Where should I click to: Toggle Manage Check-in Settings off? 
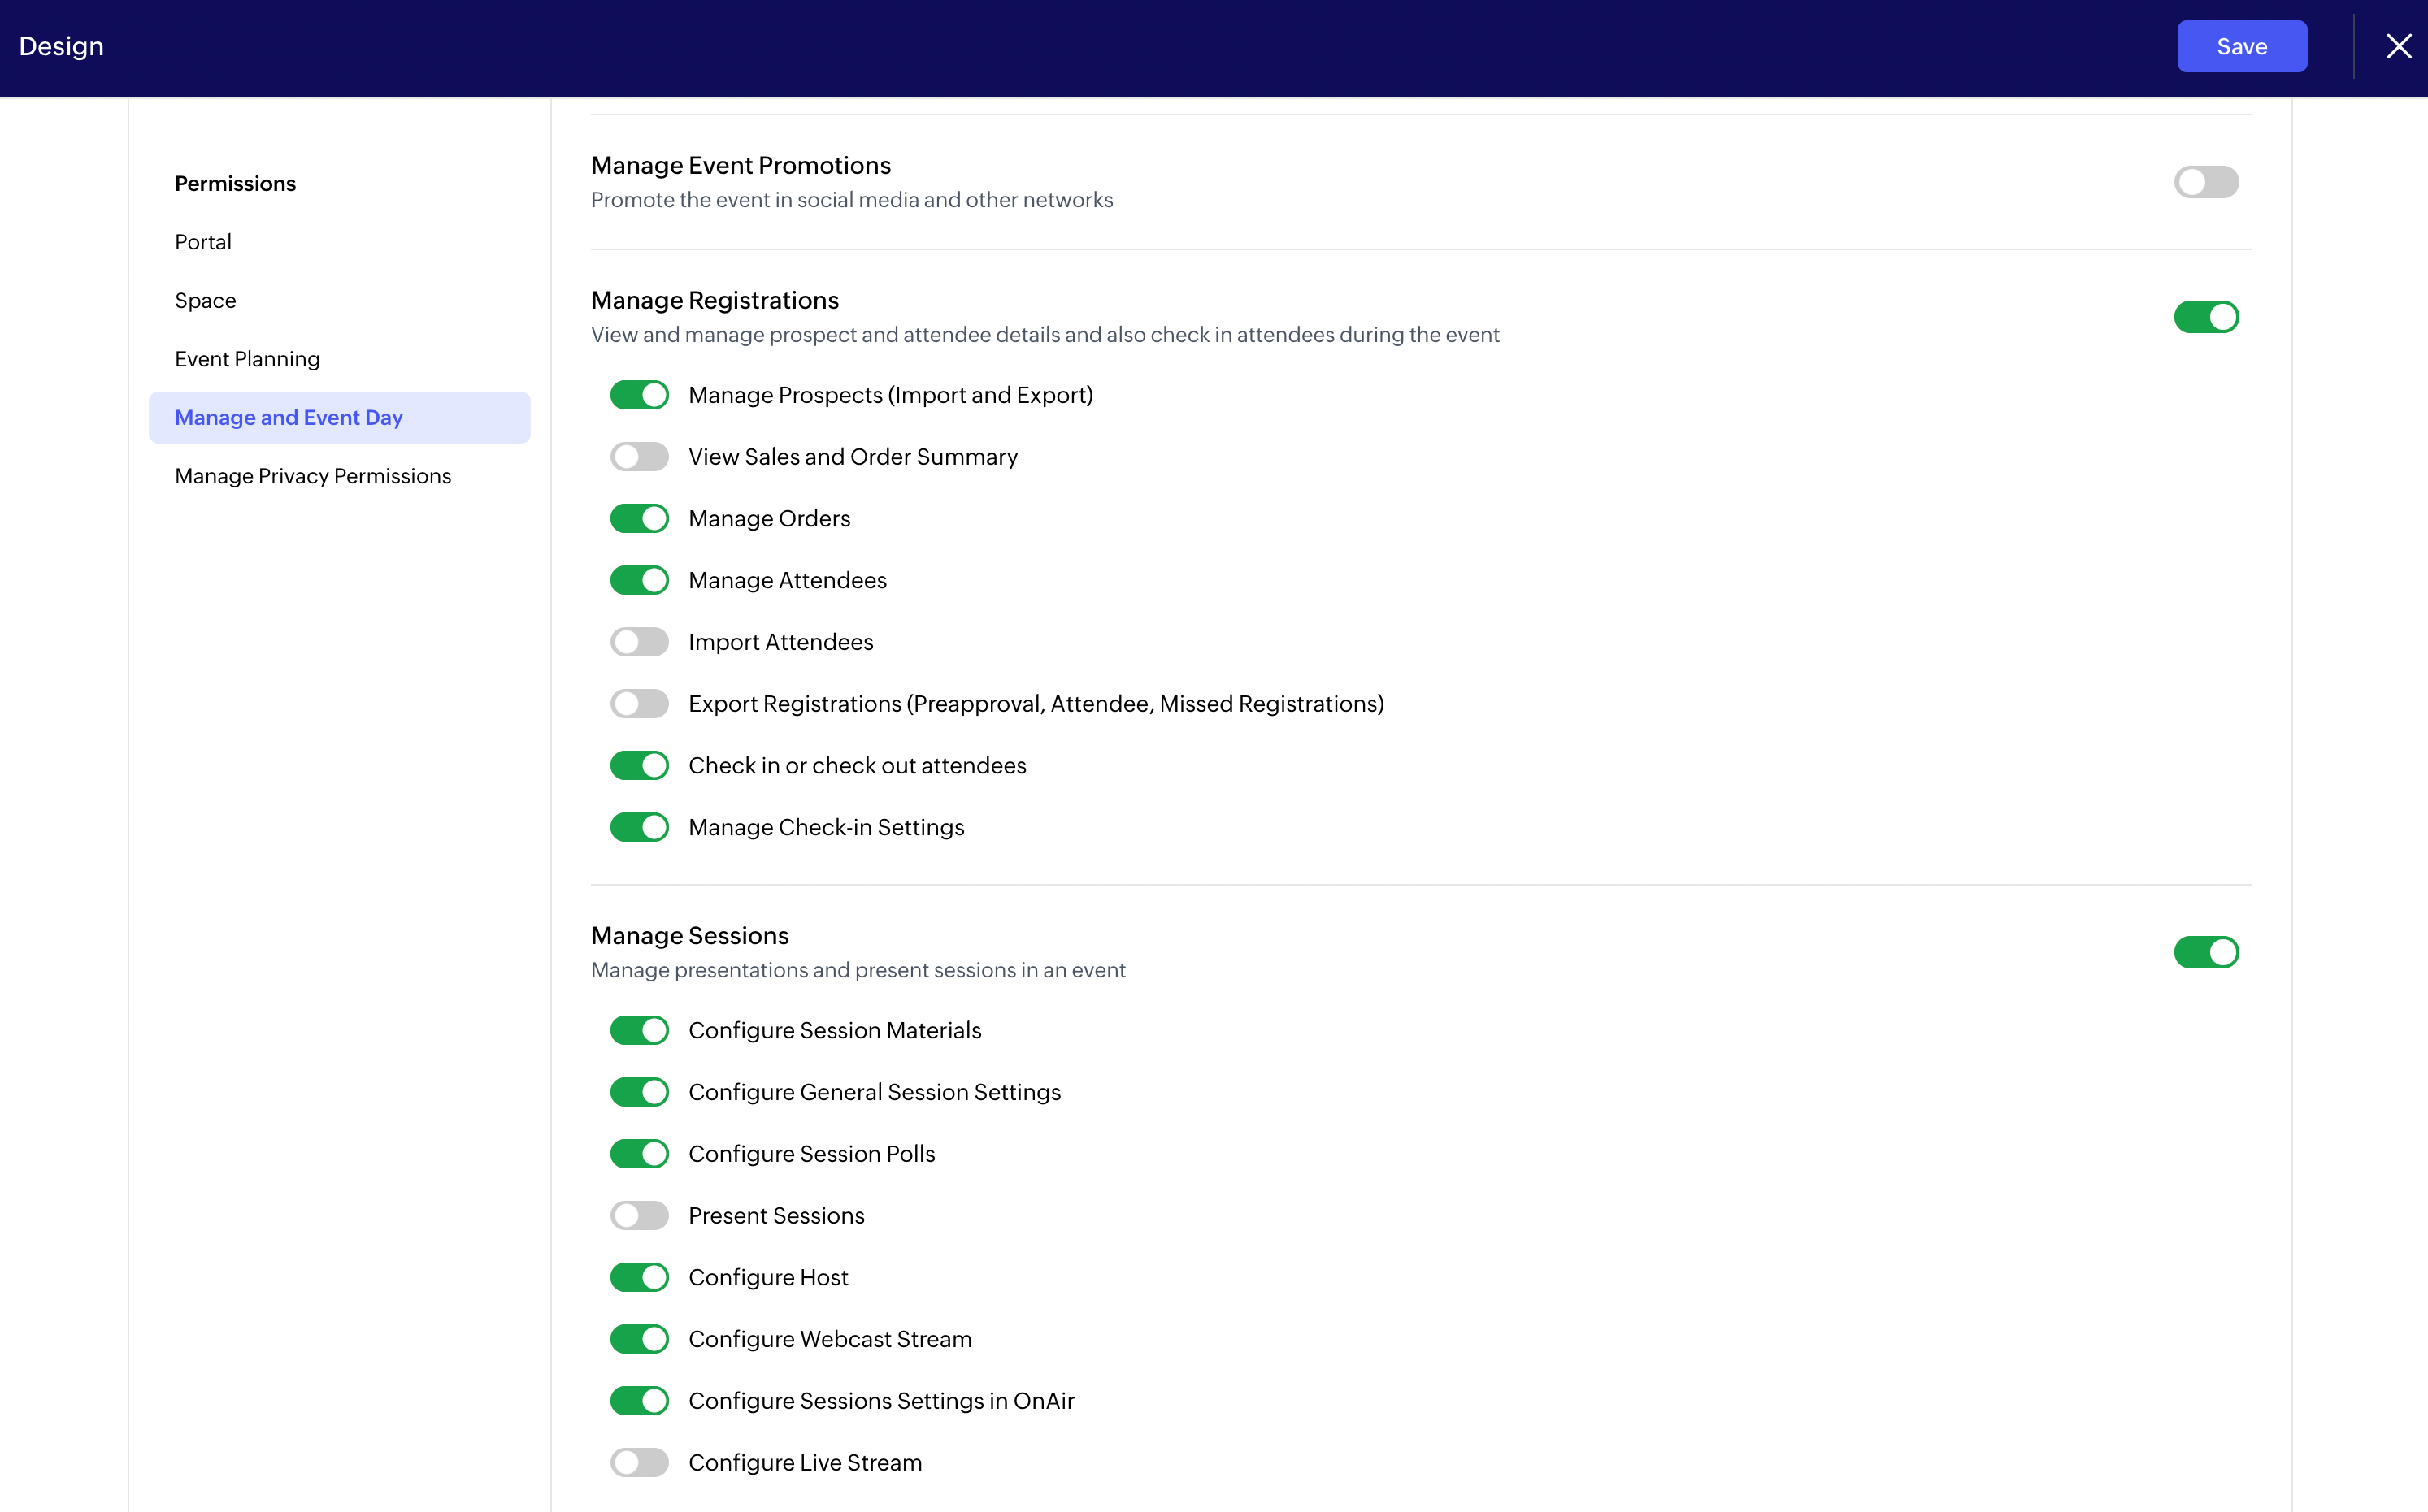pos(639,827)
